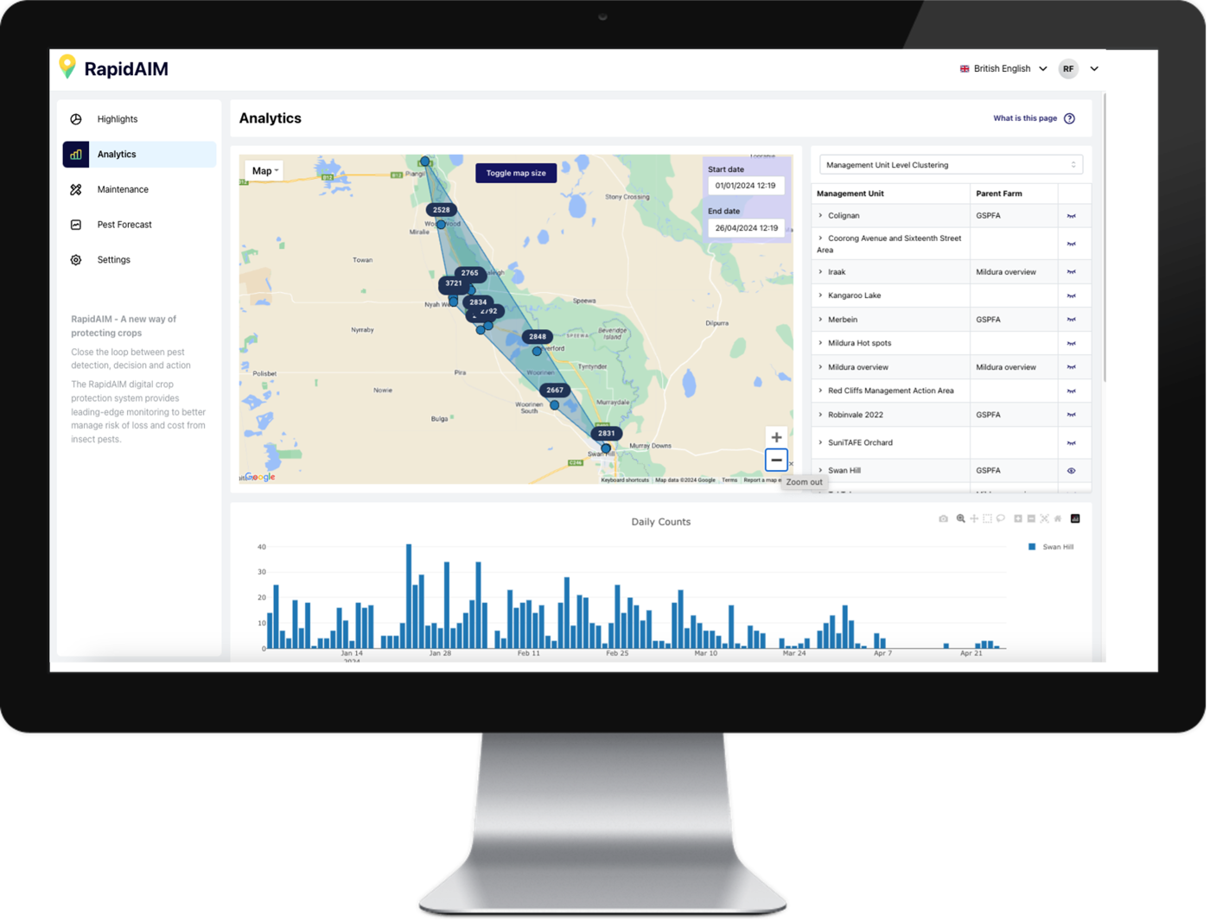Click the Swan Hill blue legend swatch
The image size is (1210, 921).
point(1032,547)
